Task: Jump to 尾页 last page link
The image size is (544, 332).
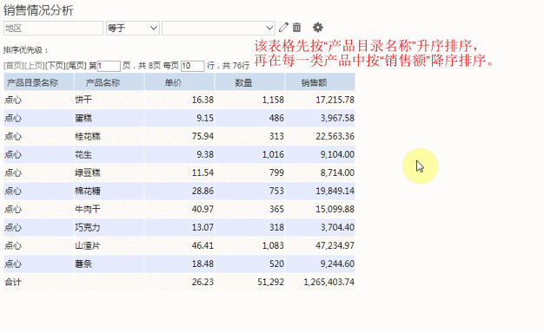Action: point(76,65)
